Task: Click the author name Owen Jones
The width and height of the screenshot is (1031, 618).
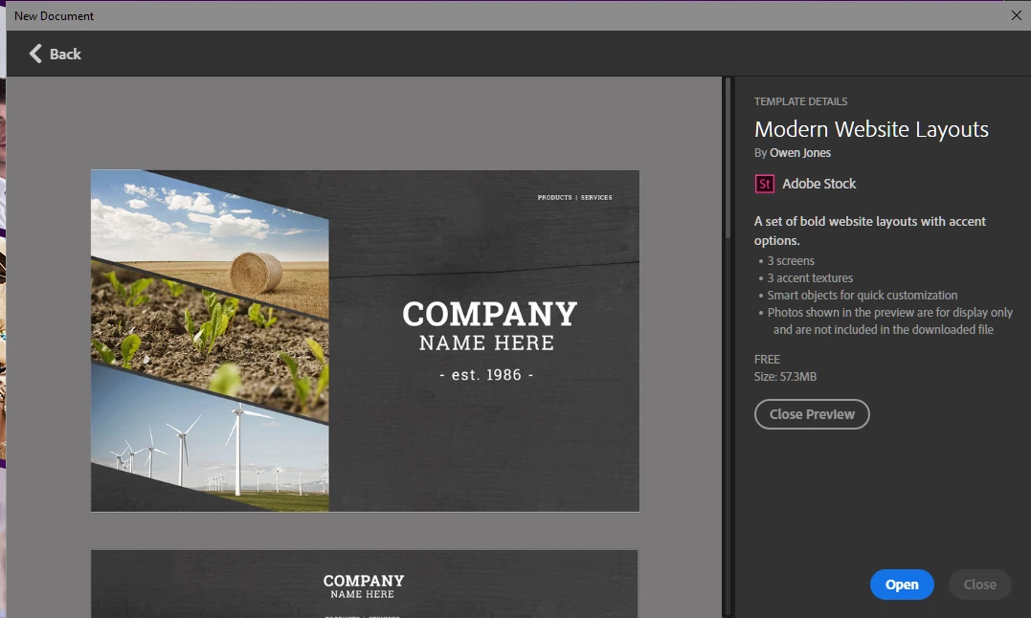Action: 800,153
